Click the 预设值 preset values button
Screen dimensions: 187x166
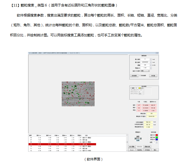[153, 75]
